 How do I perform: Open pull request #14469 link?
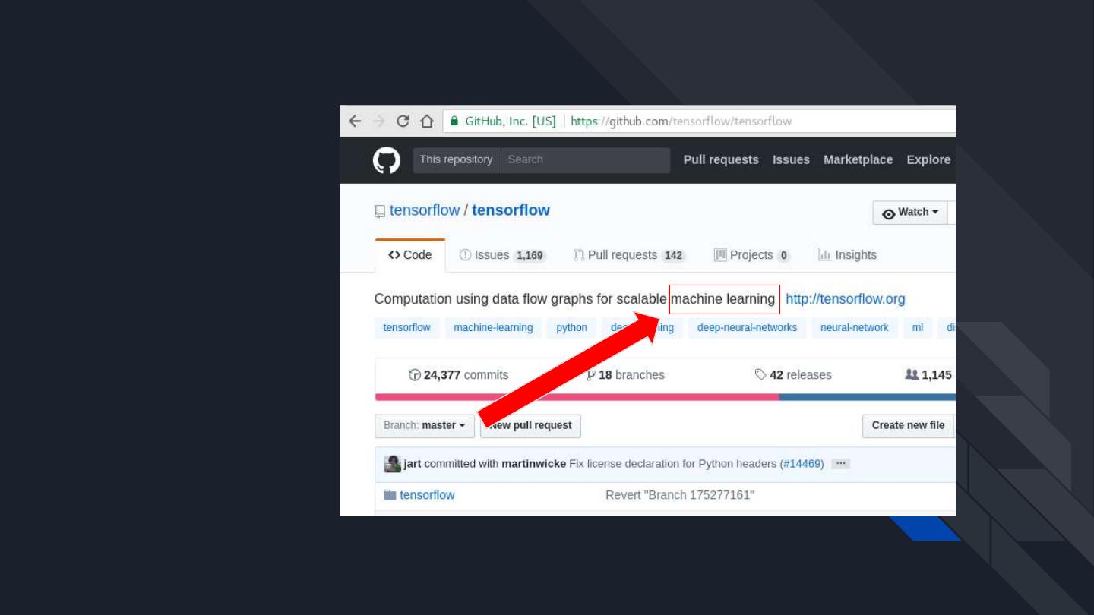pyautogui.click(x=802, y=464)
